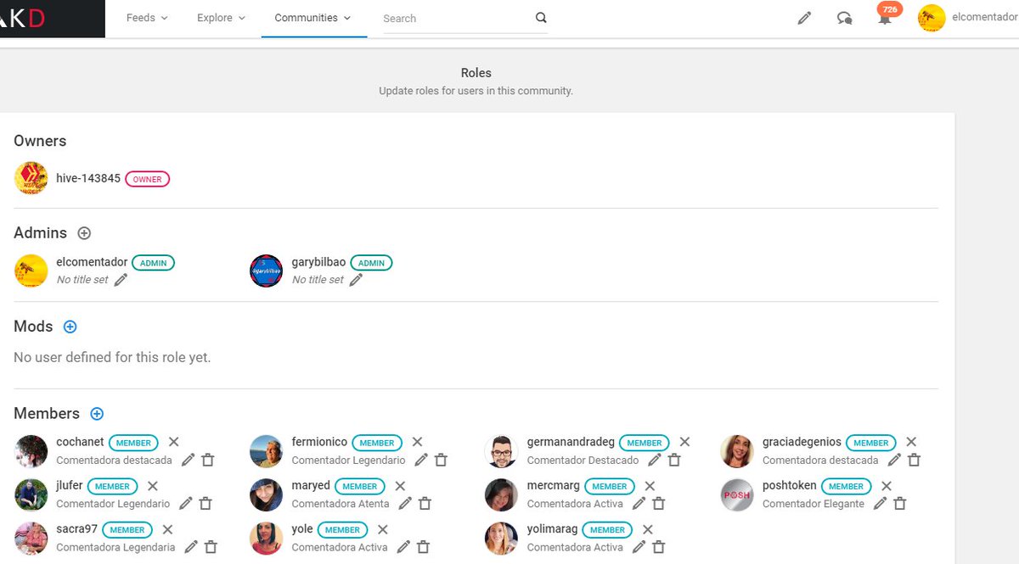Viewport: 1019px width, 564px height.
Task: Click hive-143845 owner avatar
Action: pos(31,178)
